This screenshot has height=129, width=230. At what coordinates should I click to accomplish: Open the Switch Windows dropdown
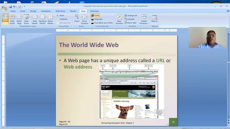(144, 19)
